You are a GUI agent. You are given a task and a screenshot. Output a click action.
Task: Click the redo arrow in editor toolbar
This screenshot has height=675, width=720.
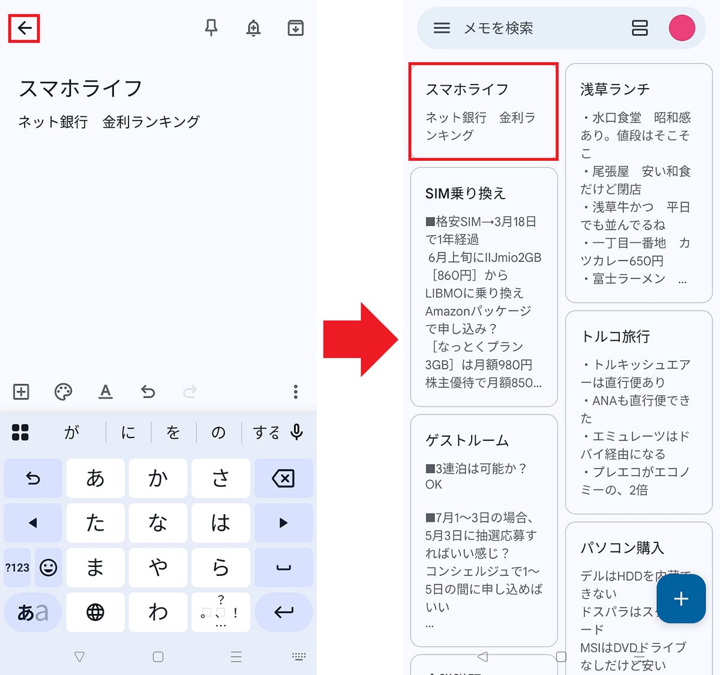190,392
